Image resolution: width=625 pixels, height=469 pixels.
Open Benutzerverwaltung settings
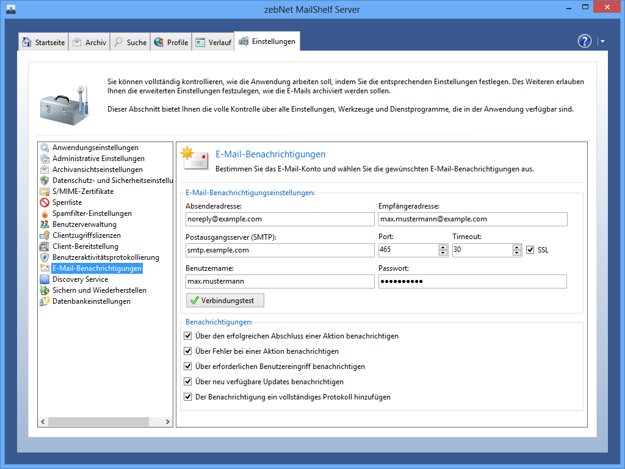84,224
